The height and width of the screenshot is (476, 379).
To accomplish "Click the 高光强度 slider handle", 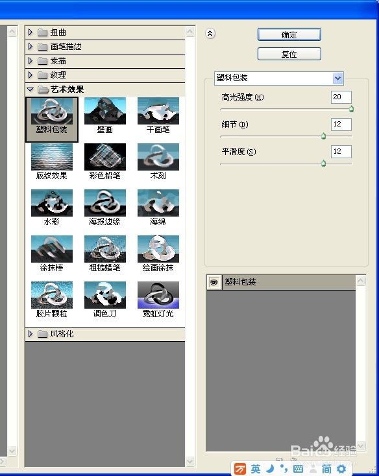I will [351, 109].
